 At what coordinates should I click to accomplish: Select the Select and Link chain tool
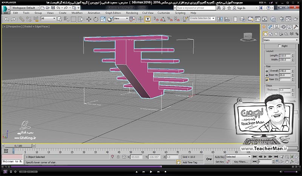point(22,19)
